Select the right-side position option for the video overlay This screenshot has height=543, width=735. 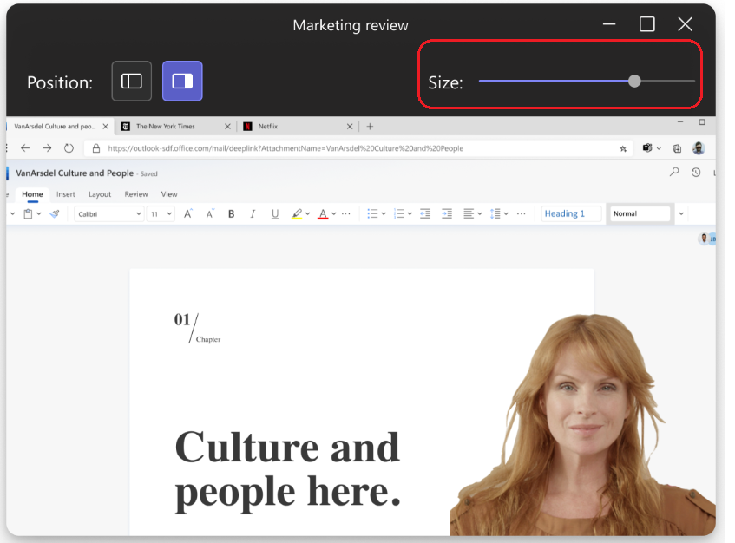click(182, 81)
